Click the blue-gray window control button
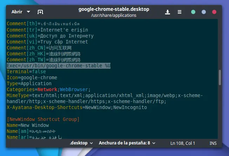This screenshot has width=229, height=156. tap(204, 12)
